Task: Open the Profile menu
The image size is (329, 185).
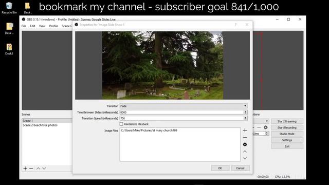Action: 53,26
